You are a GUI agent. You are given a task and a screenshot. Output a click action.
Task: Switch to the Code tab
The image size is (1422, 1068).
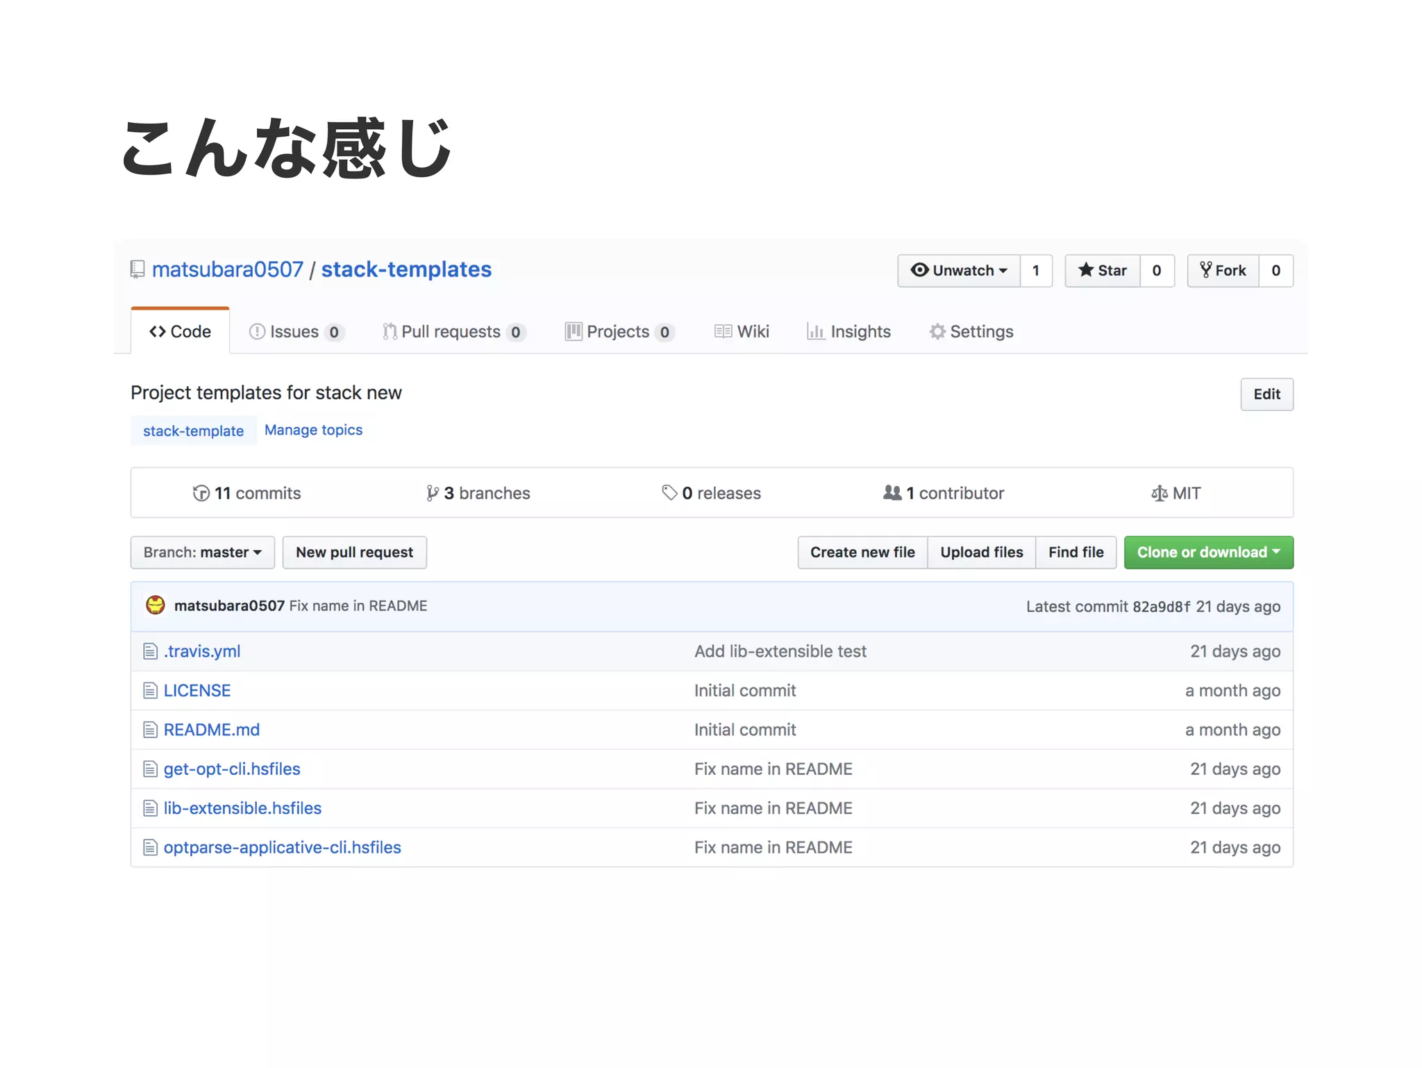click(x=181, y=332)
